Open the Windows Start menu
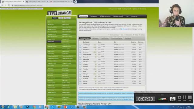Screen dimensions: 194x109 point(3,107)
